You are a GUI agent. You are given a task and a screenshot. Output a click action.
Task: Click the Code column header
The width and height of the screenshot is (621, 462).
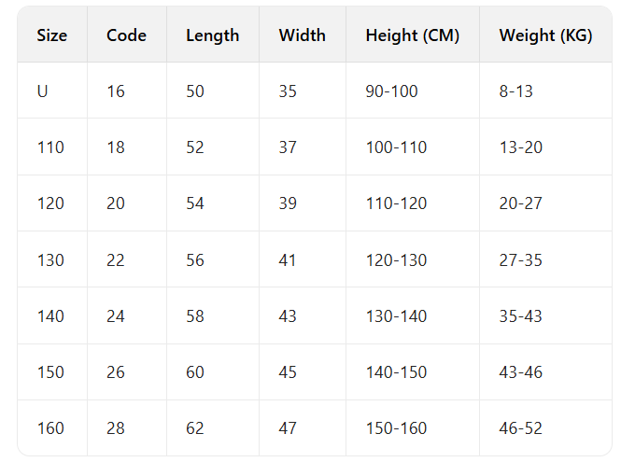(126, 35)
